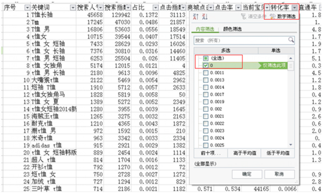Check the 0.0014 filter checkbox

[206, 87]
